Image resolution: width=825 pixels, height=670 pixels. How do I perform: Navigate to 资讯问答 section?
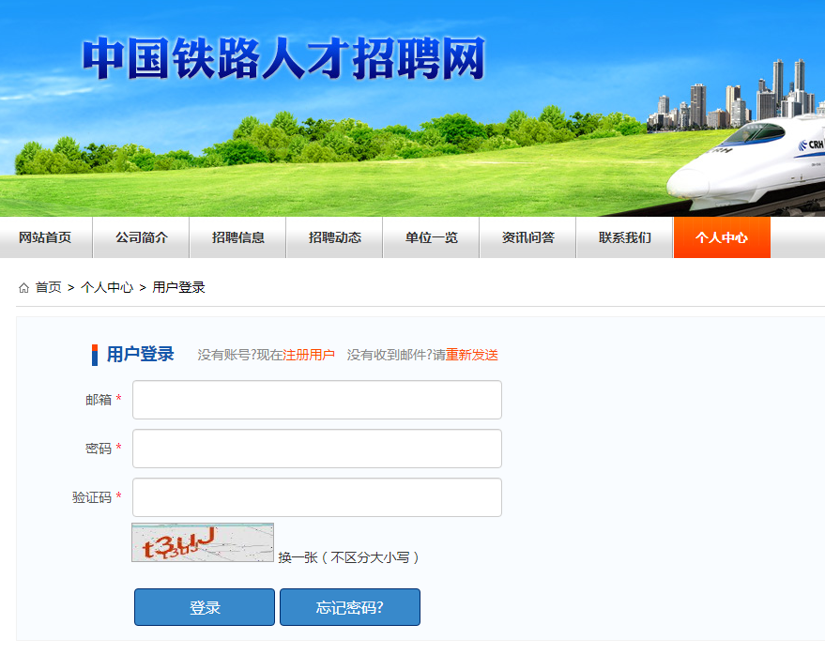[x=528, y=237]
